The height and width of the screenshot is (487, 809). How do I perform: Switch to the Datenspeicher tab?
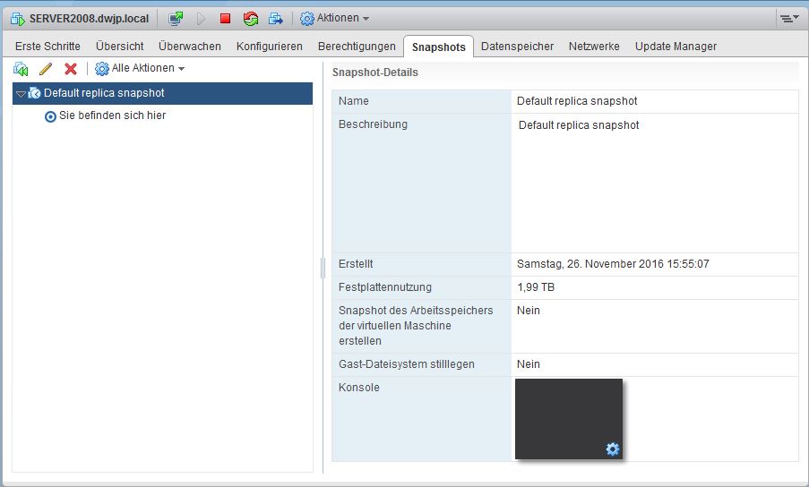click(x=517, y=46)
